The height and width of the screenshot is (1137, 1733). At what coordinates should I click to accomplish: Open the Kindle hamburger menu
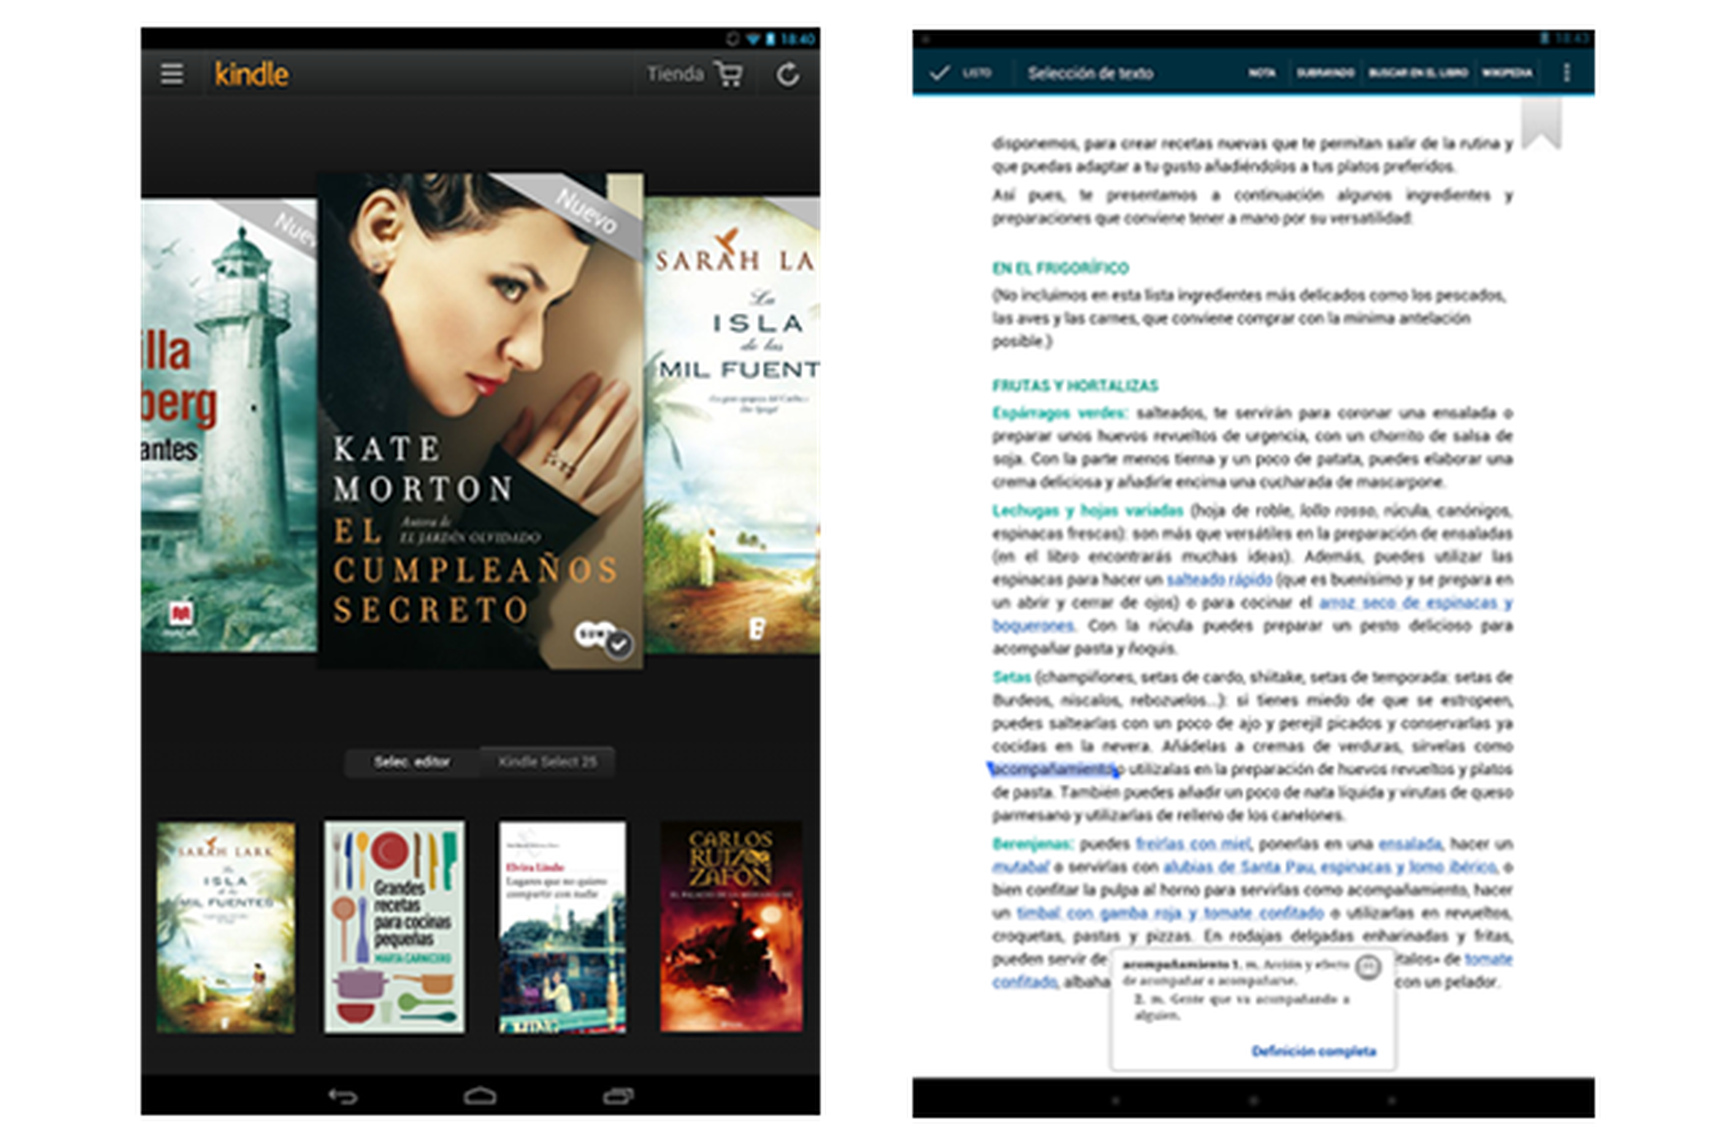coord(172,74)
